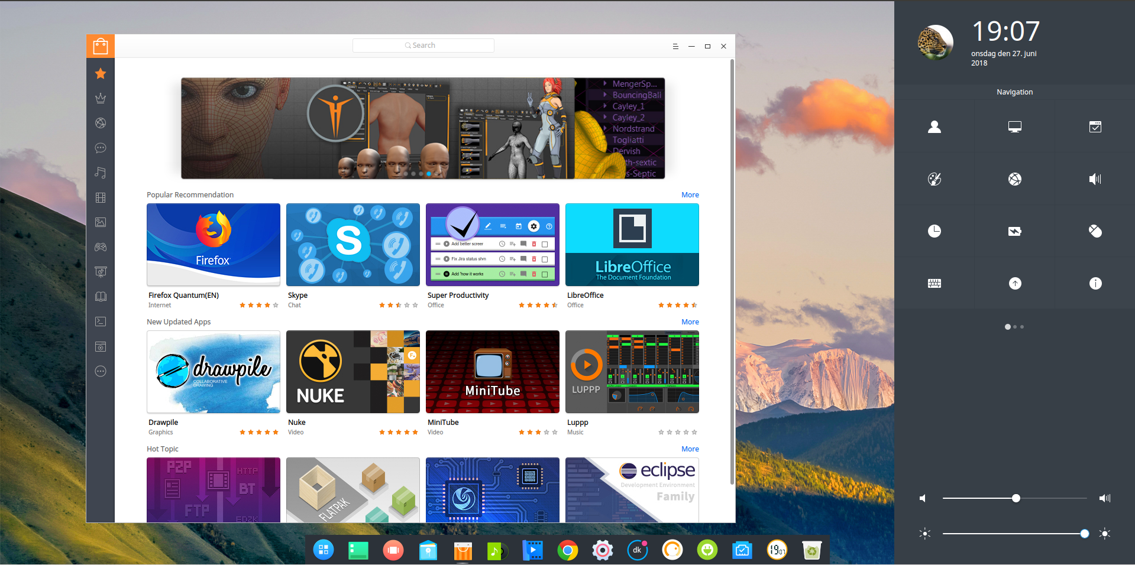Click the app store shopping bag logo
Image resolution: width=1135 pixels, height=565 pixels.
point(101,46)
